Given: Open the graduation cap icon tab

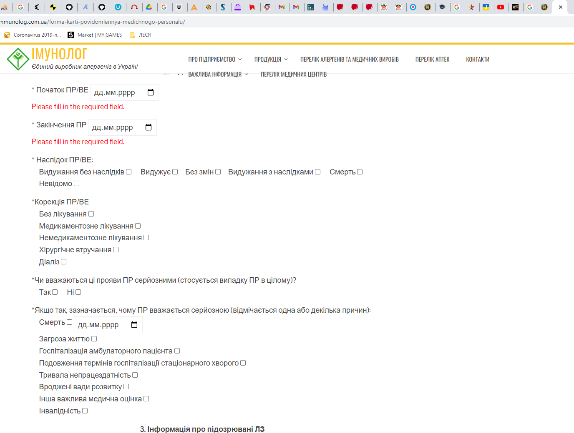Looking at the screenshot, I should (x=442, y=7).
